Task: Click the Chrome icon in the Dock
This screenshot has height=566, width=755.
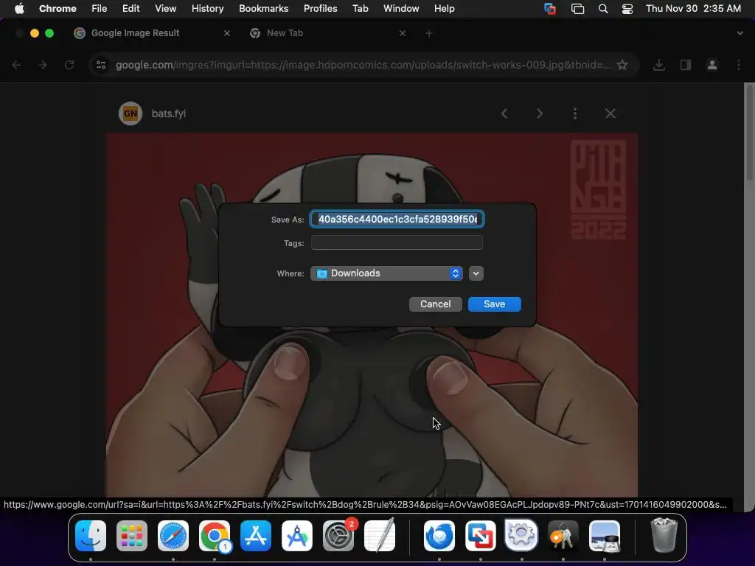Action: tap(215, 536)
